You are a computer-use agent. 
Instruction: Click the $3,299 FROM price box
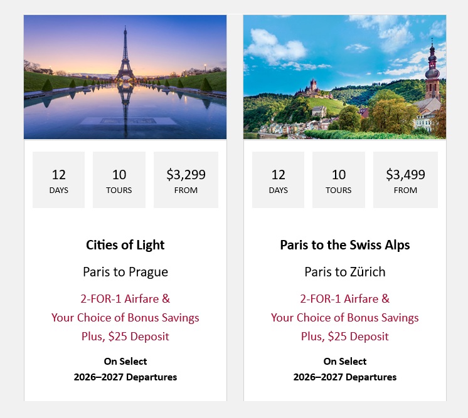click(186, 180)
